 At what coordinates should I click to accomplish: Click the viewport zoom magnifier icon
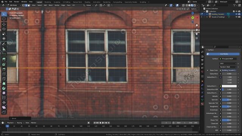pyautogui.click(x=197, y=25)
